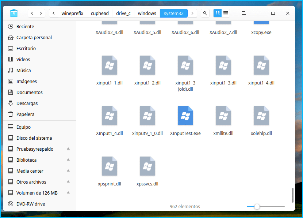This screenshot has width=303, height=218.
Task: Click the system32 breadcrumb segment
Action: (174, 13)
